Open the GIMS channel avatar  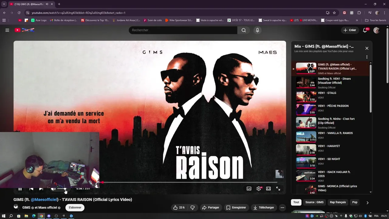[x=16, y=207]
